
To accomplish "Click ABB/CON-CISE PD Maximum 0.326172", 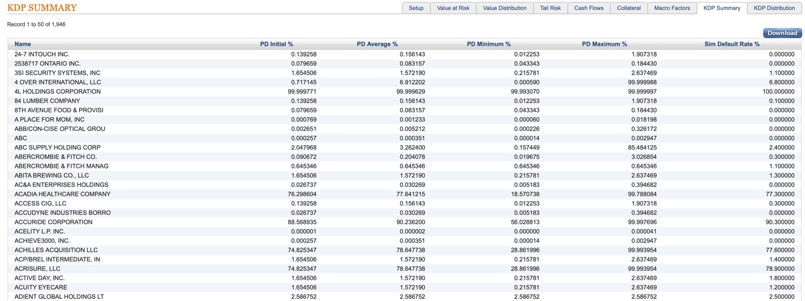I will (x=644, y=129).
